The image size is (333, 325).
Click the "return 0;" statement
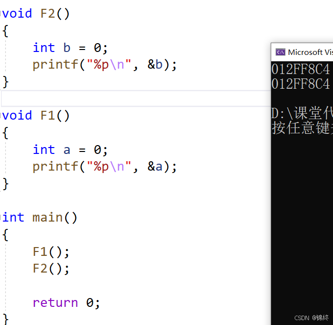[x=66, y=302]
